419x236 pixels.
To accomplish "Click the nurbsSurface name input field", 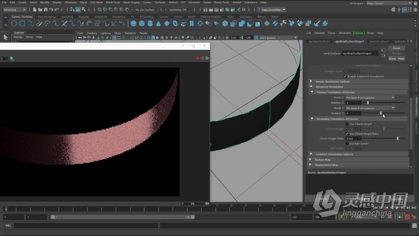I will pos(360,53).
